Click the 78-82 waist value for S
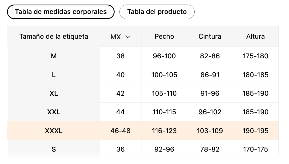The height and width of the screenshot is (164, 289). pos(210,149)
